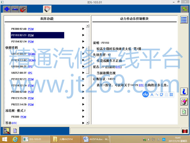Switch to the document log tab at bottom

click(x=15, y=131)
